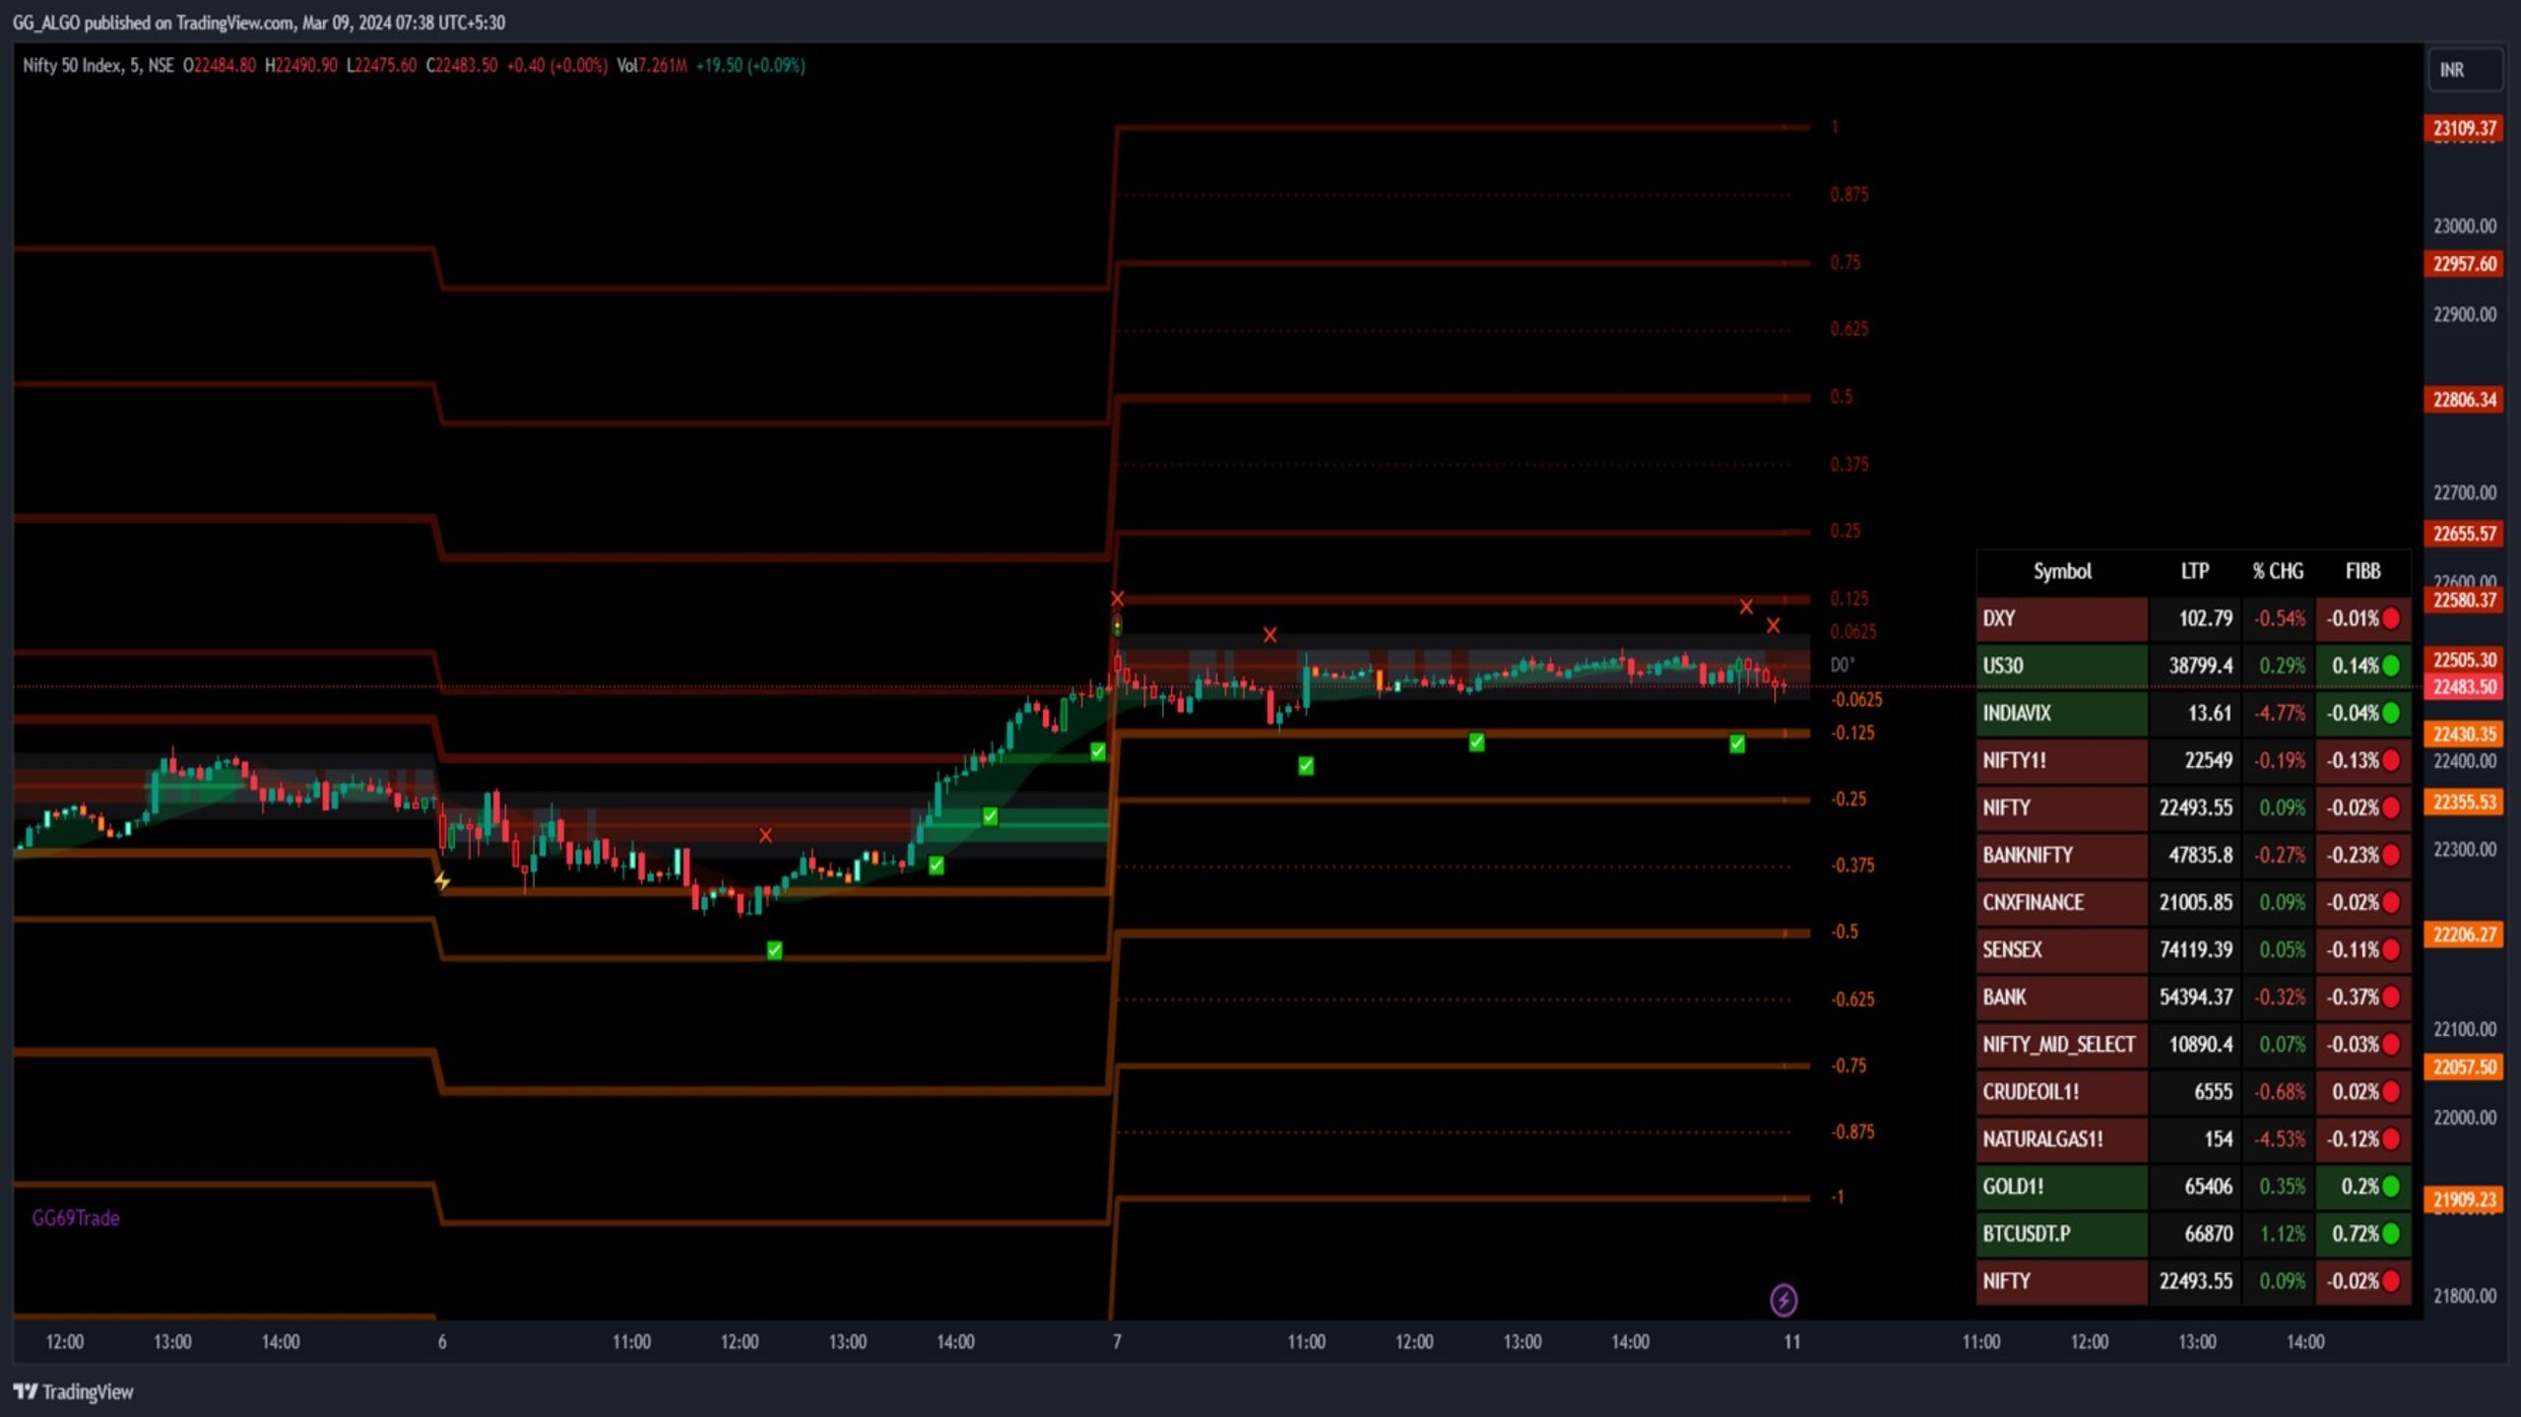Image resolution: width=2521 pixels, height=1417 pixels.
Task: Click the GOLD1! symbol cell
Action: (x=2062, y=1186)
